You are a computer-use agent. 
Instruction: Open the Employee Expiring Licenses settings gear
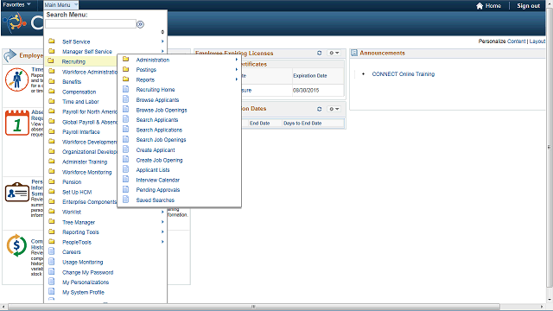tap(334, 53)
